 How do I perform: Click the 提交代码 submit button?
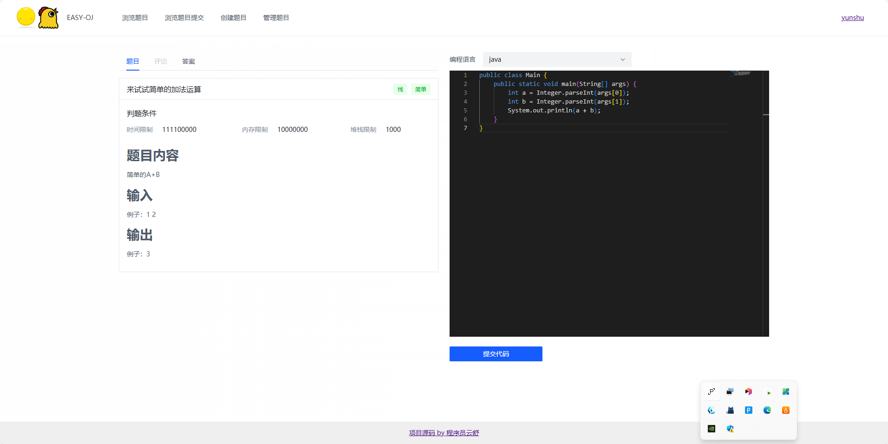tap(496, 353)
